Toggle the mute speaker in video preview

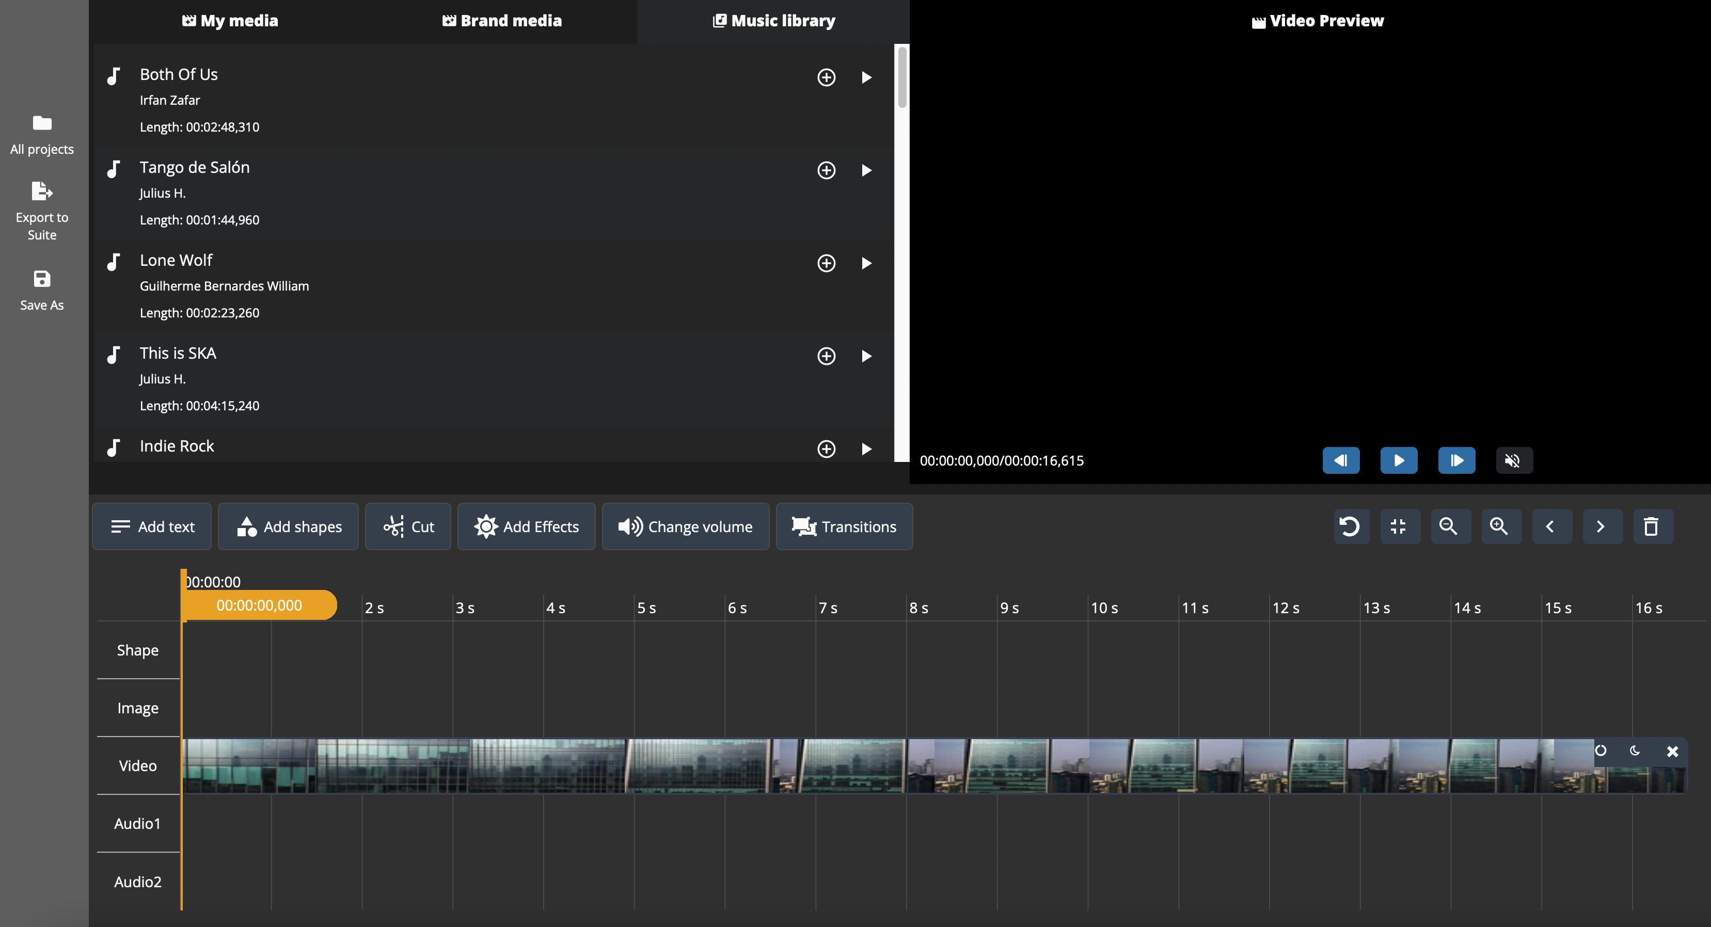(x=1513, y=460)
